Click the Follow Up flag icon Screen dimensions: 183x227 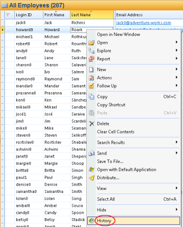91,86
